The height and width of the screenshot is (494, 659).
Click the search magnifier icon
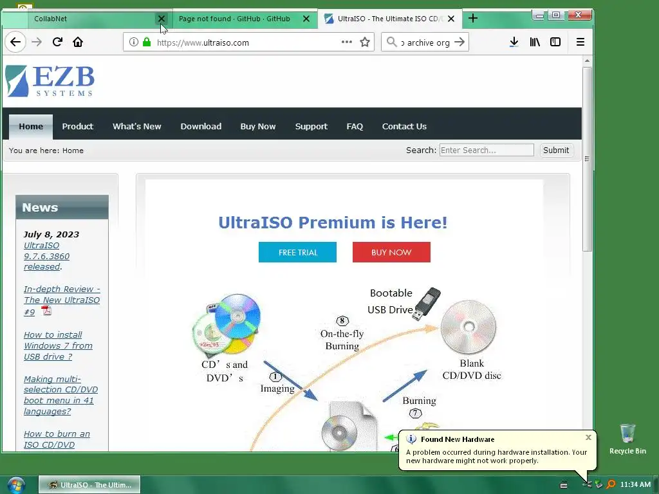click(x=392, y=42)
